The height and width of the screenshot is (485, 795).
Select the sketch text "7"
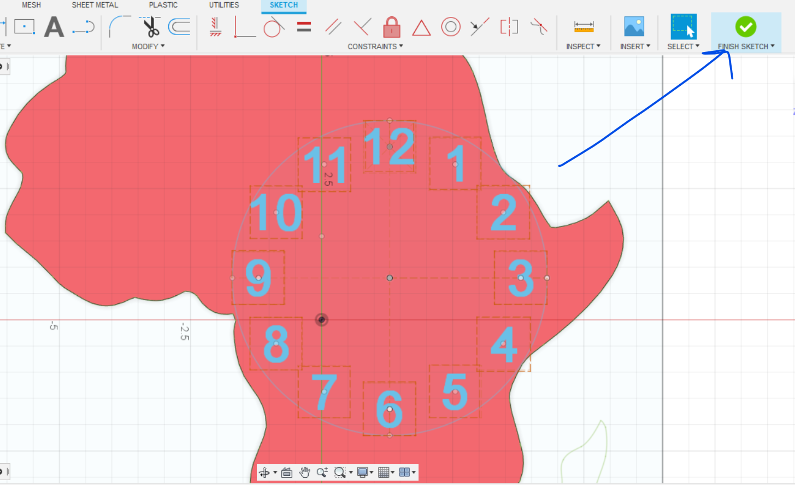[324, 392]
